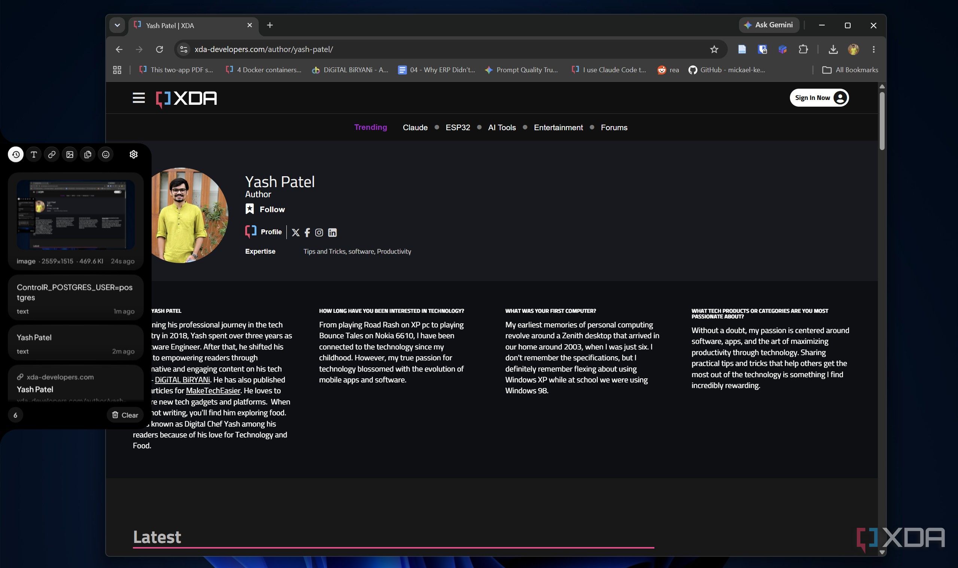The height and width of the screenshot is (568, 958).
Task: Open the tab search dropdown chevron
Action: (117, 25)
